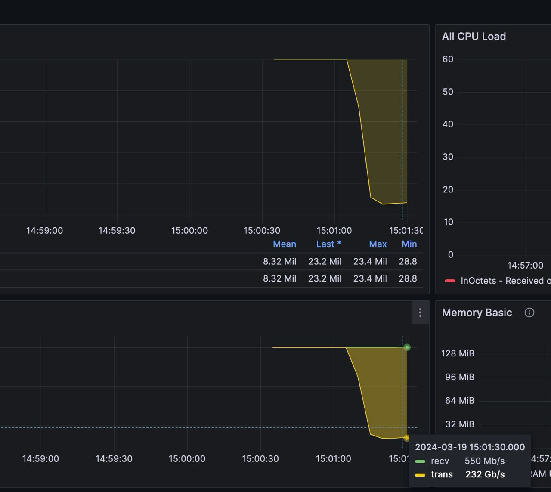551x492 pixels.
Task: Select second legend row's 23.4 Mil value
Action: [x=370, y=278]
